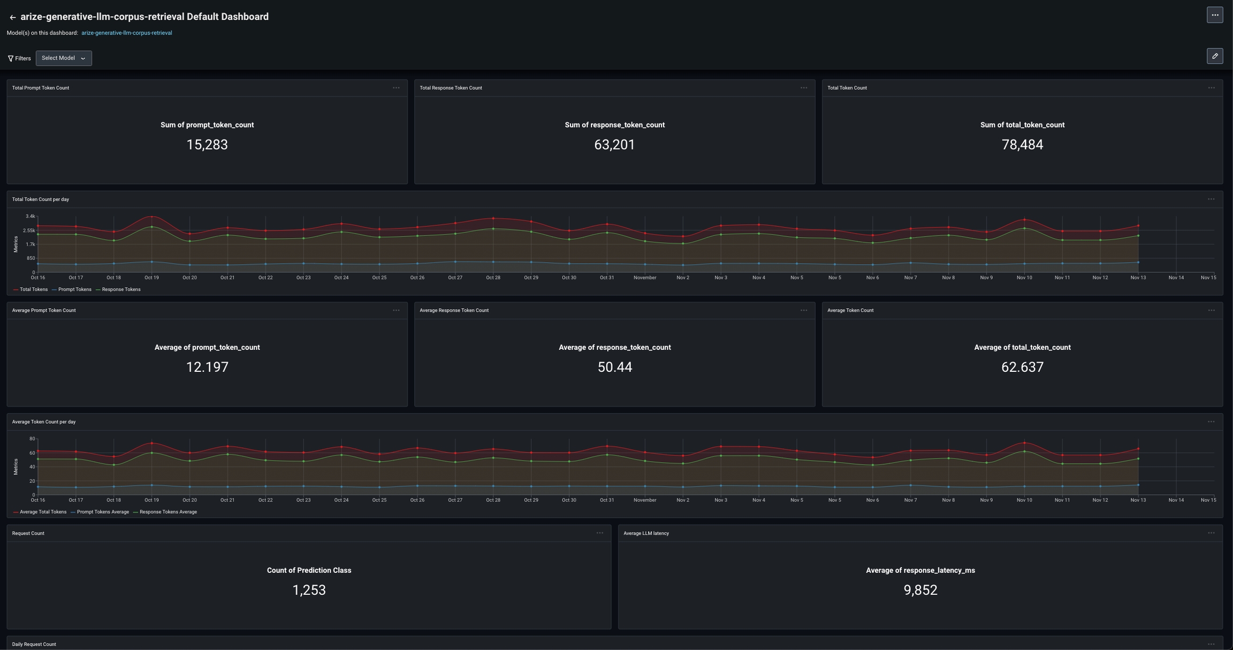Open the dashboard options three-dot menu

(x=1215, y=15)
